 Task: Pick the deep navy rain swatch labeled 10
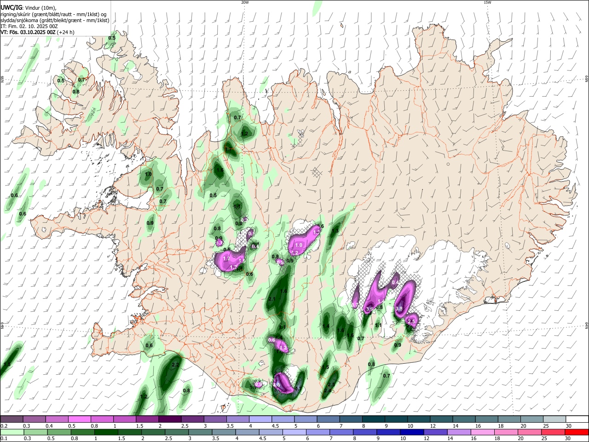(x=412, y=432)
